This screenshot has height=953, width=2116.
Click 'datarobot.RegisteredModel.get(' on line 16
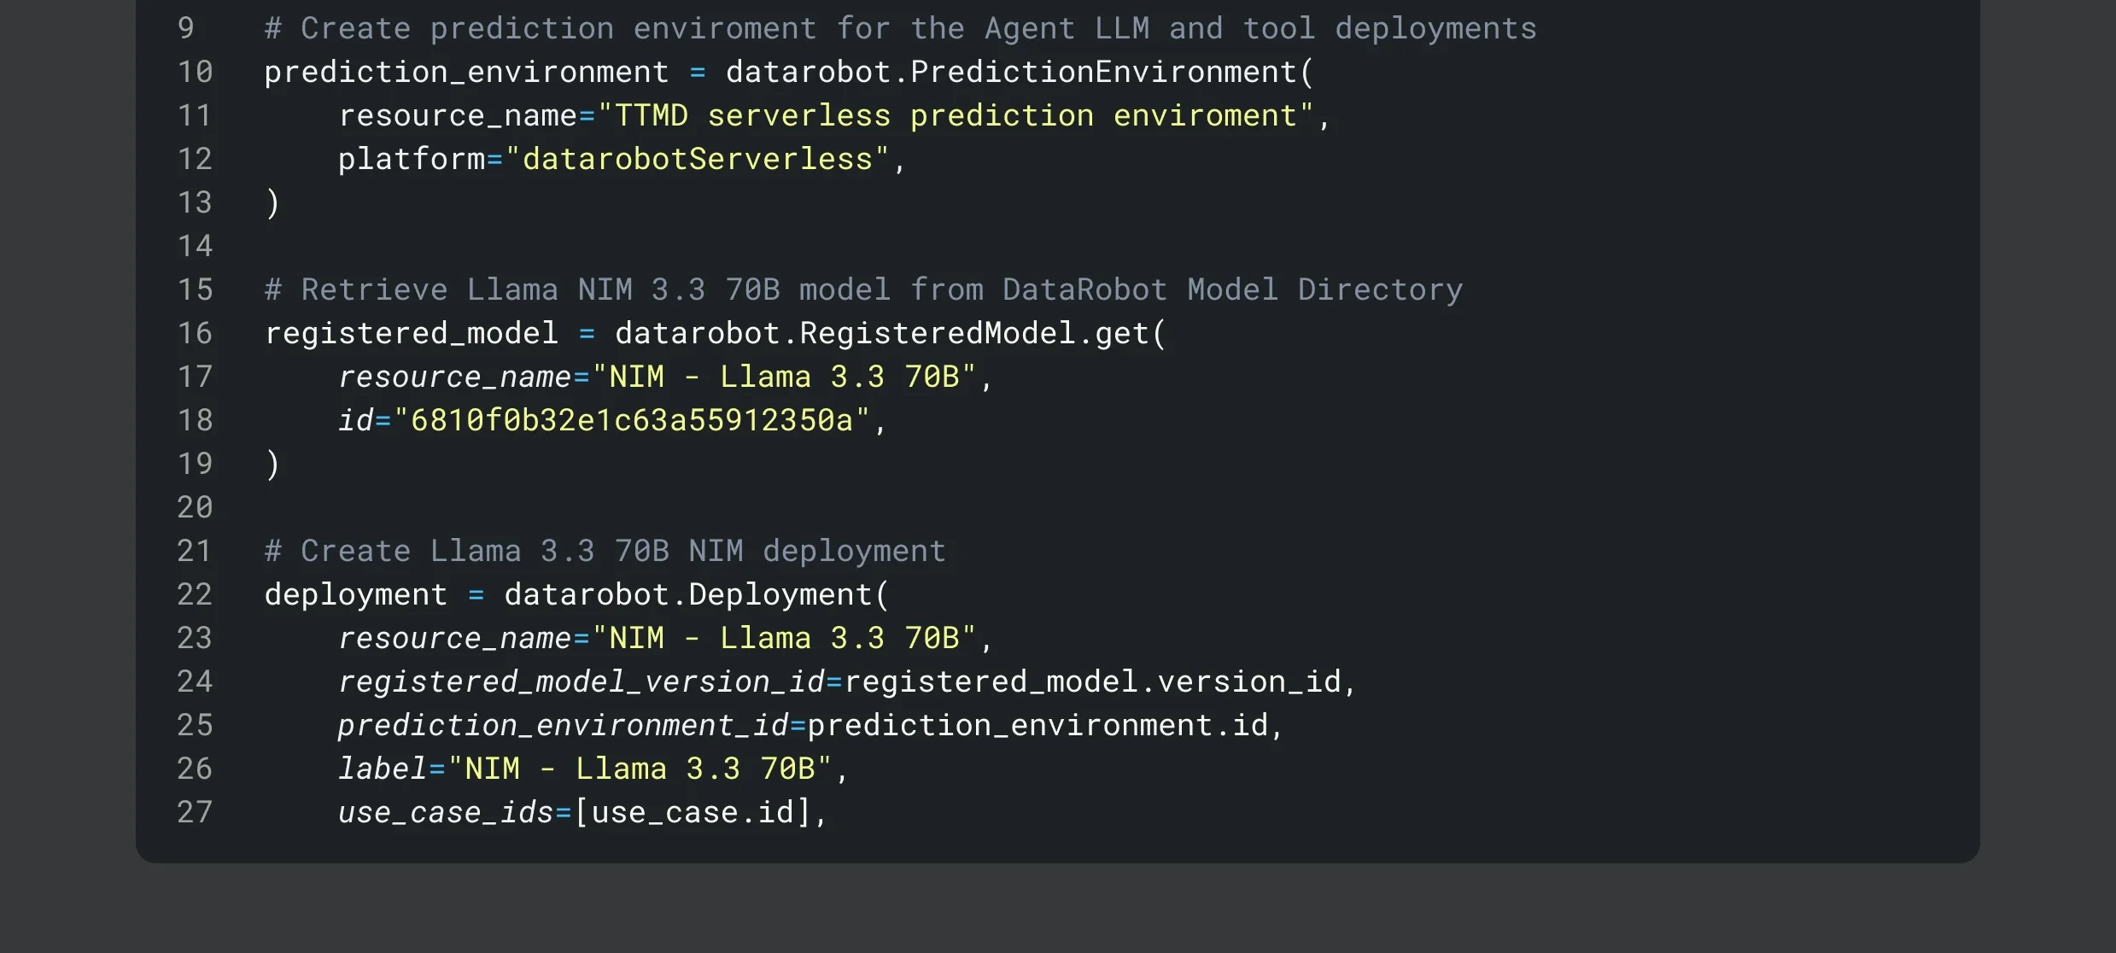[x=891, y=334]
